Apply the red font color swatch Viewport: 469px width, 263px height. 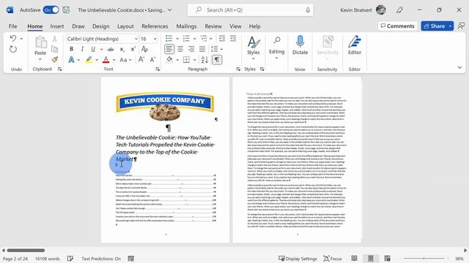pyautogui.click(x=106, y=60)
